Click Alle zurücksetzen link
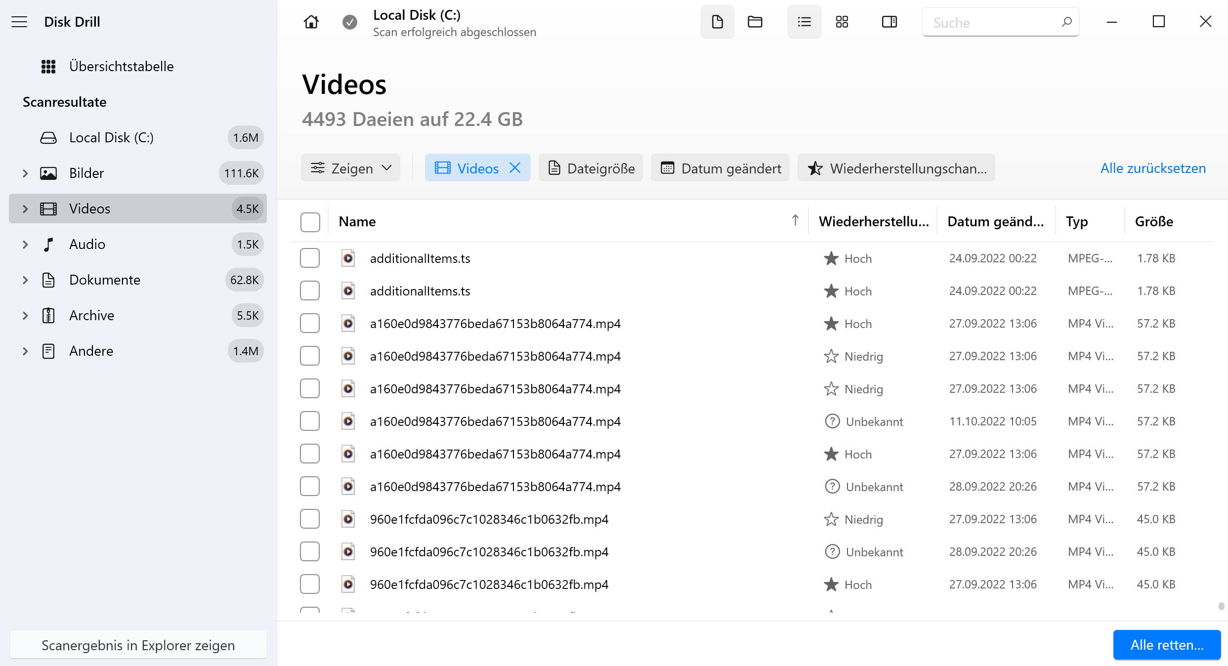Screen dimensions: 1228x666 [1153, 168]
